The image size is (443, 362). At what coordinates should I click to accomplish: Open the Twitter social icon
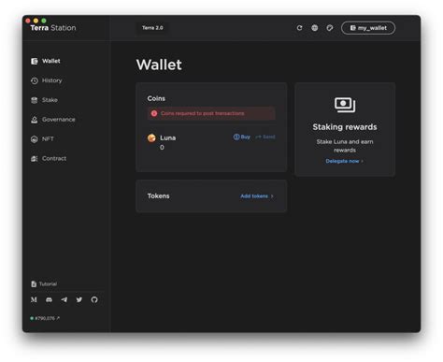79,299
